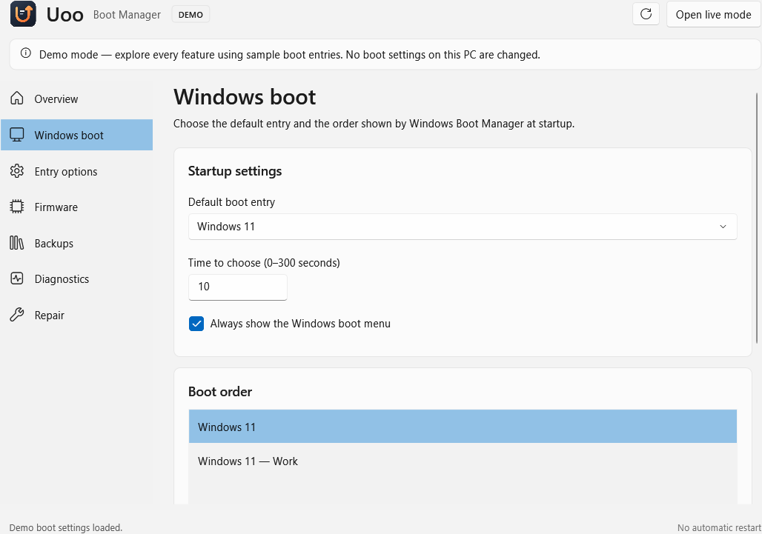762x534 pixels.
Task: Click the demo mode banner message
Action: [x=290, y=54]
